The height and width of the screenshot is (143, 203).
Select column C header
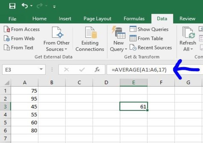79,82
